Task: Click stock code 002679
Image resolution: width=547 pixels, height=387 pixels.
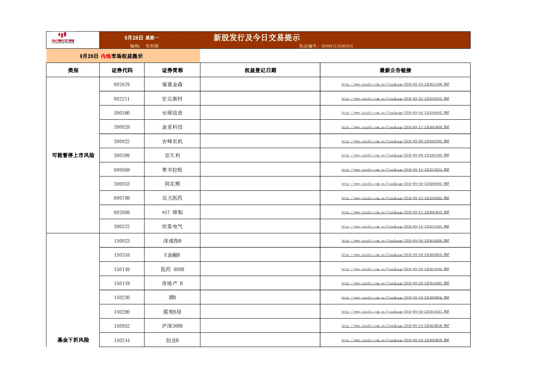Action: (122, 84)
